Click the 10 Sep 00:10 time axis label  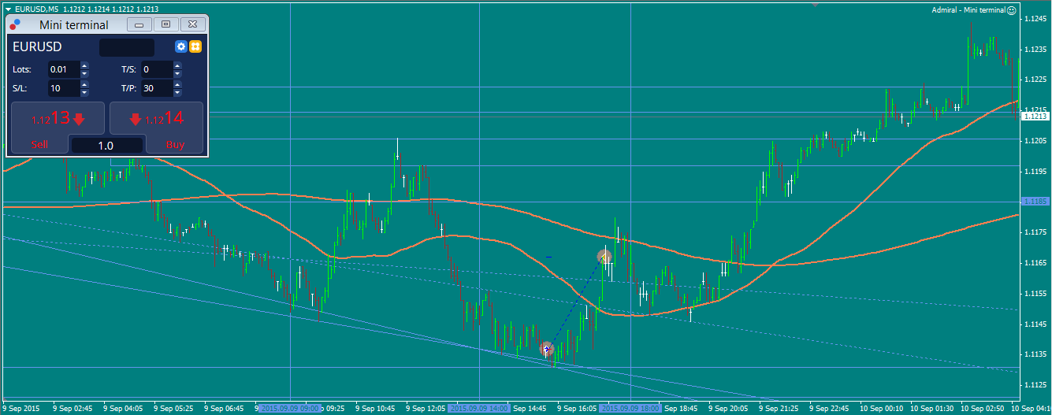(x=883, y=409)
